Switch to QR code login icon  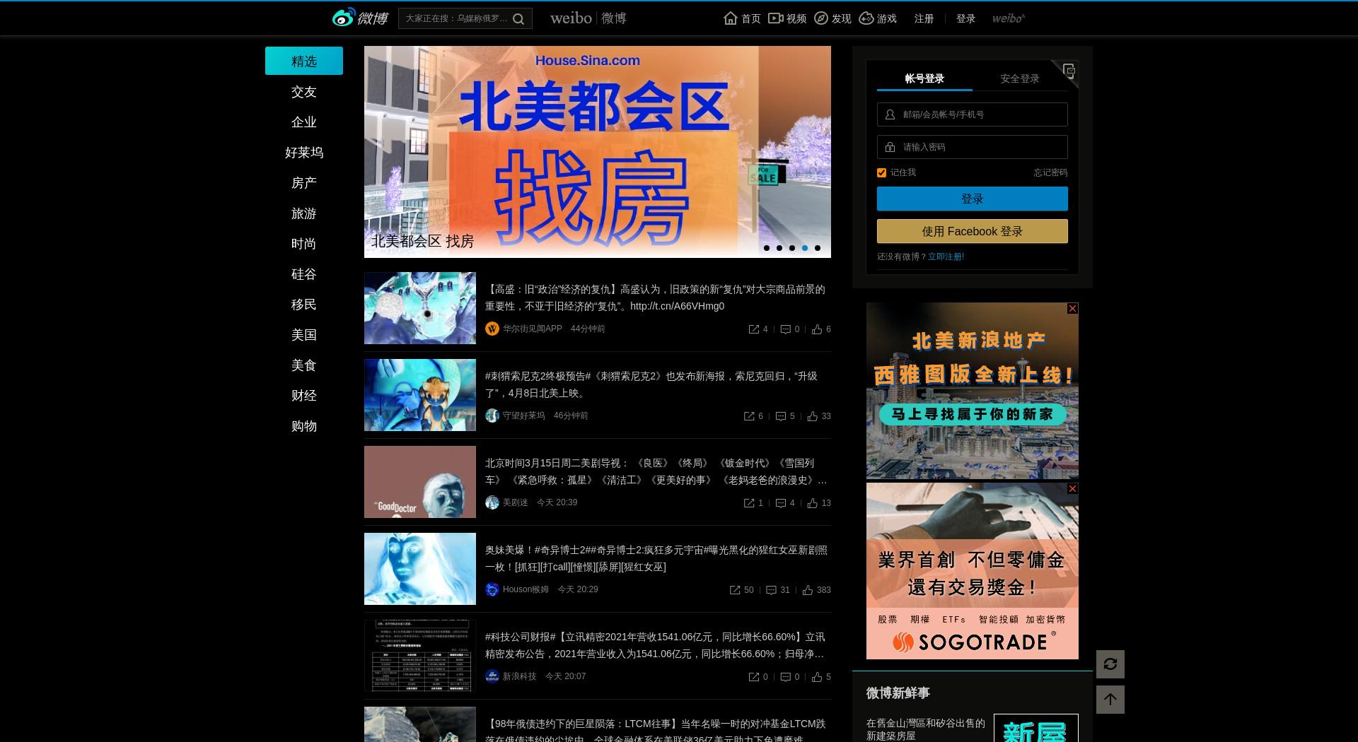[x=1069, y=70]
